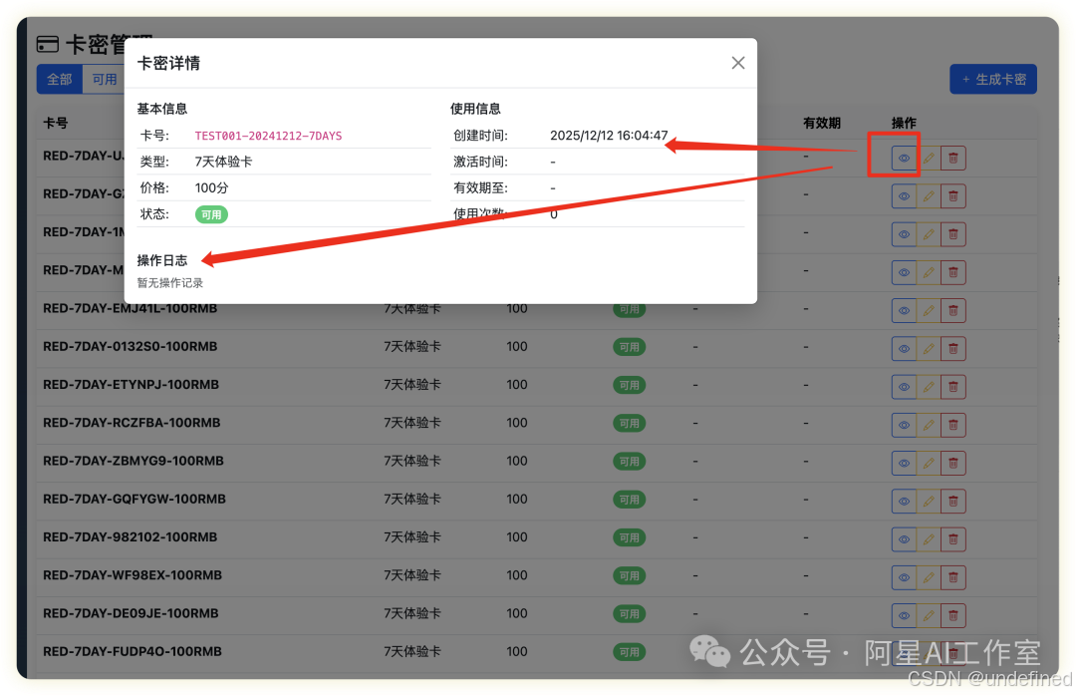Click the 操作日志 section heading

[162, 260]
